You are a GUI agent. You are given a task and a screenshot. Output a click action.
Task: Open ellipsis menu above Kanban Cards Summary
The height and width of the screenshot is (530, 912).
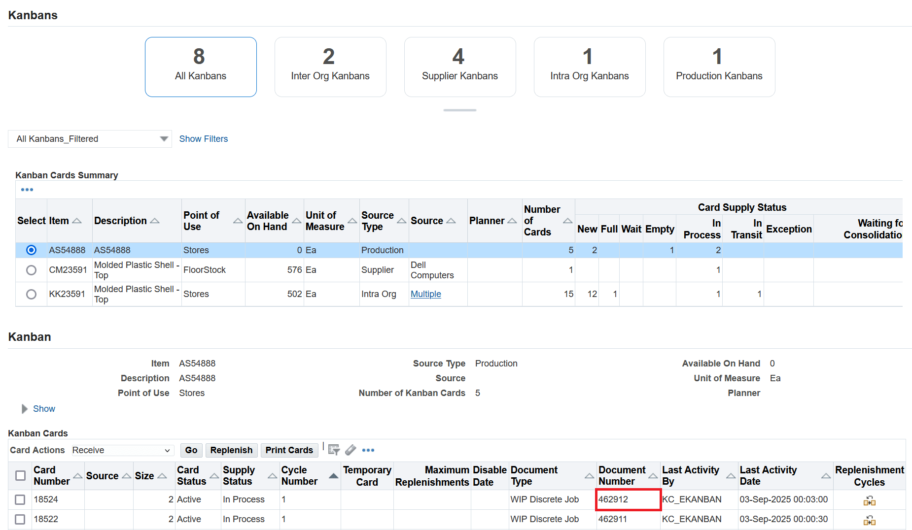[x=27, y=189]
